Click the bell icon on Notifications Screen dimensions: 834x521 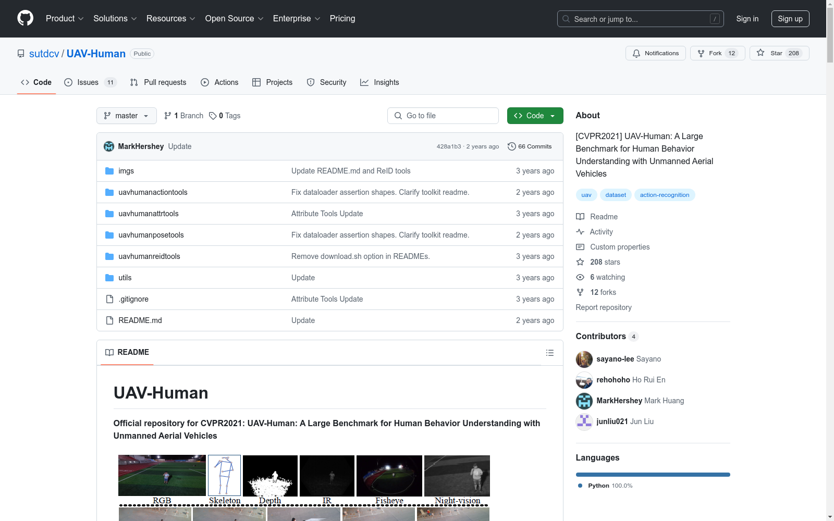click(636, 53)
